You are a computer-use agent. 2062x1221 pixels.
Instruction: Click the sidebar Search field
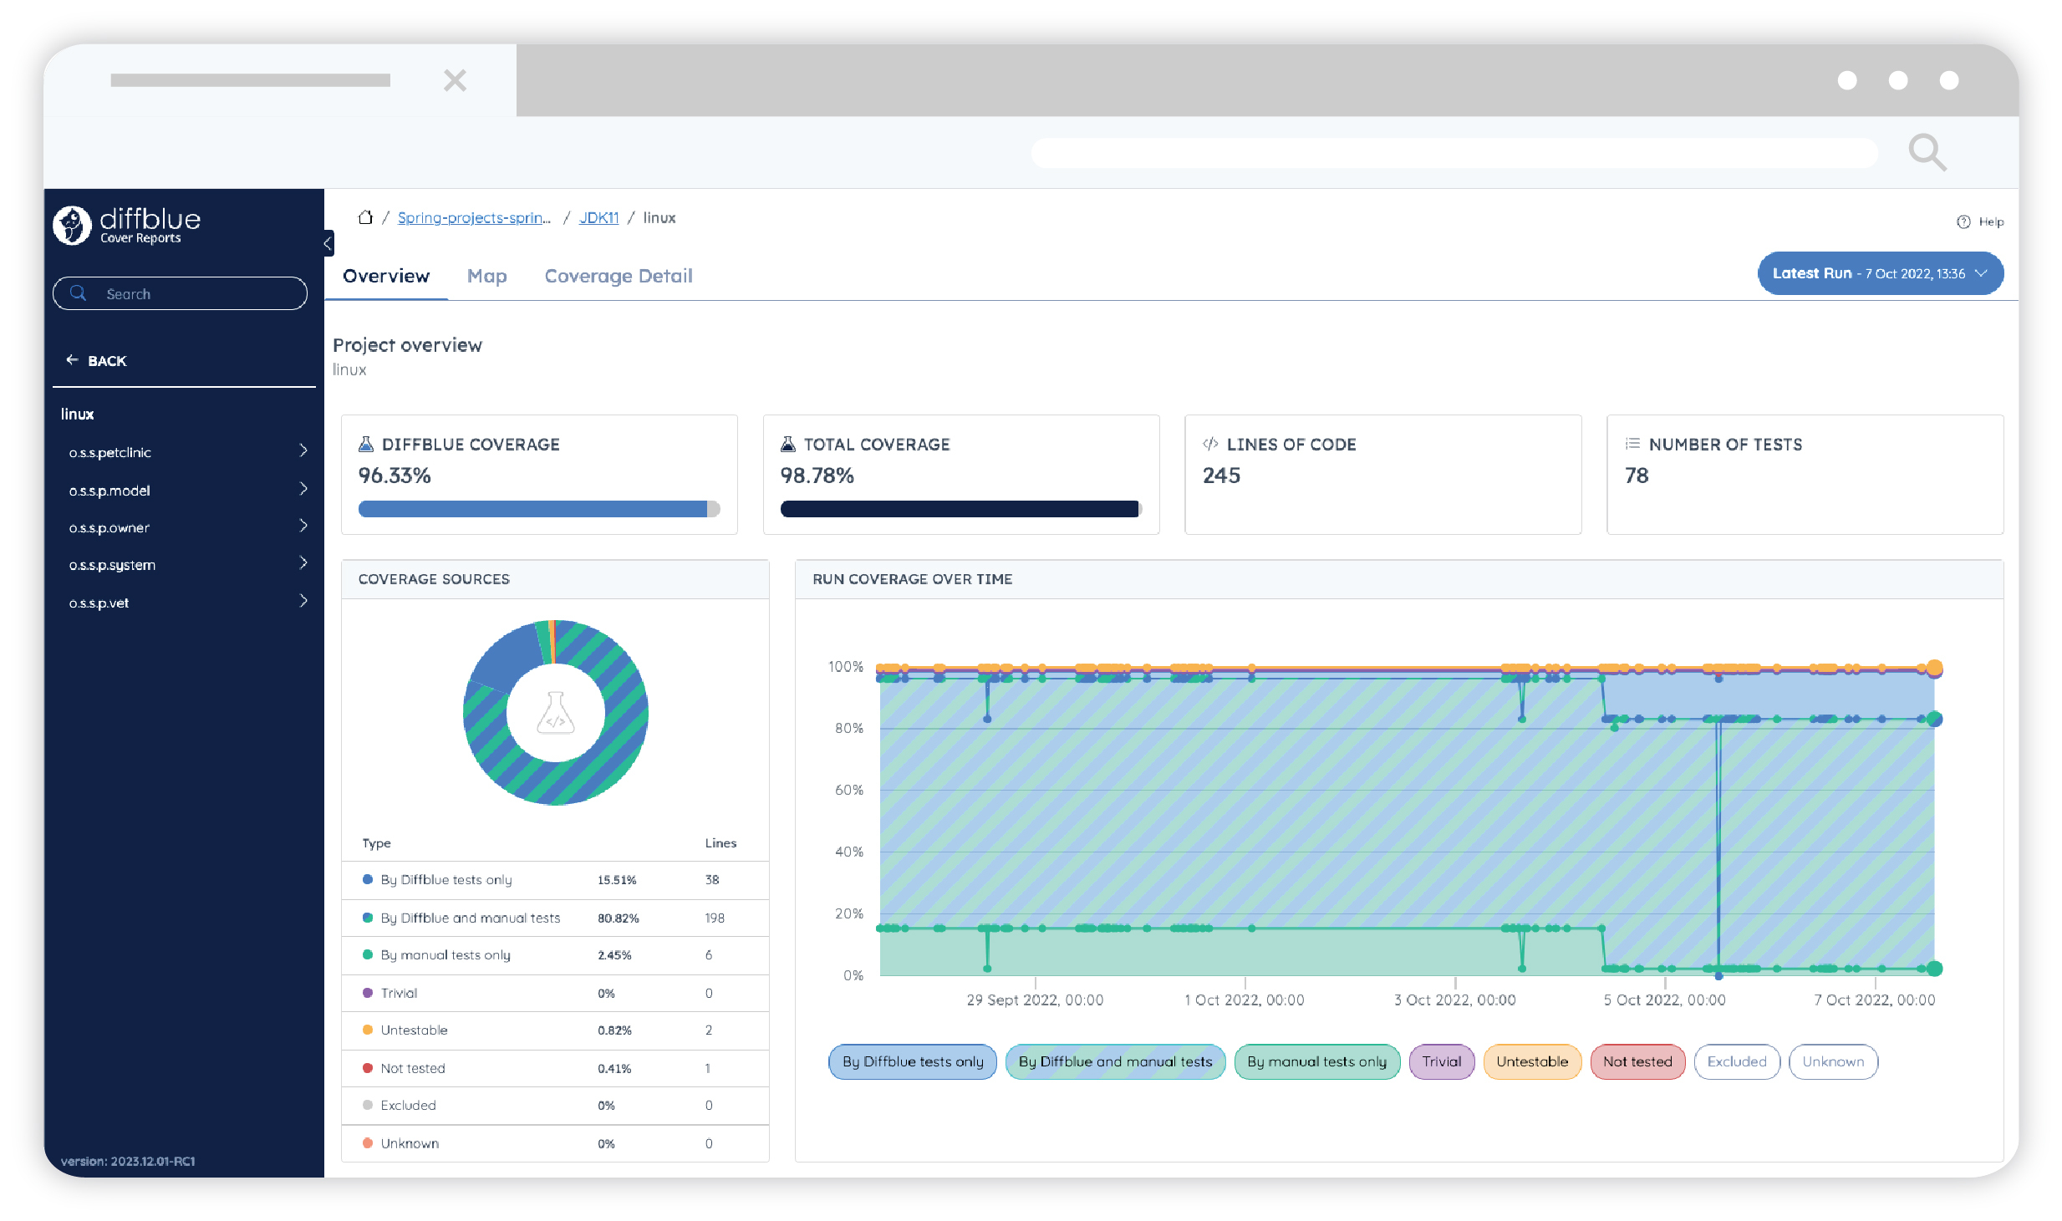(180, 293)
